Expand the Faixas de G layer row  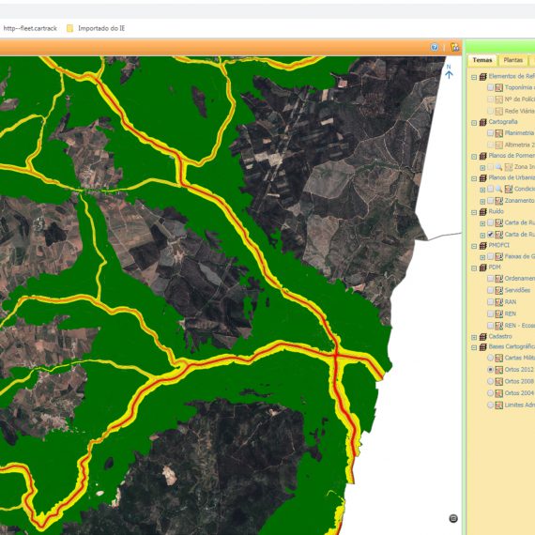coord(482,257)
